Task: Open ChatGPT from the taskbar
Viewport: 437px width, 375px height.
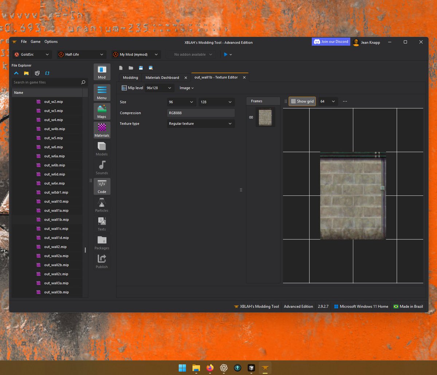Action: coord(224,368)
